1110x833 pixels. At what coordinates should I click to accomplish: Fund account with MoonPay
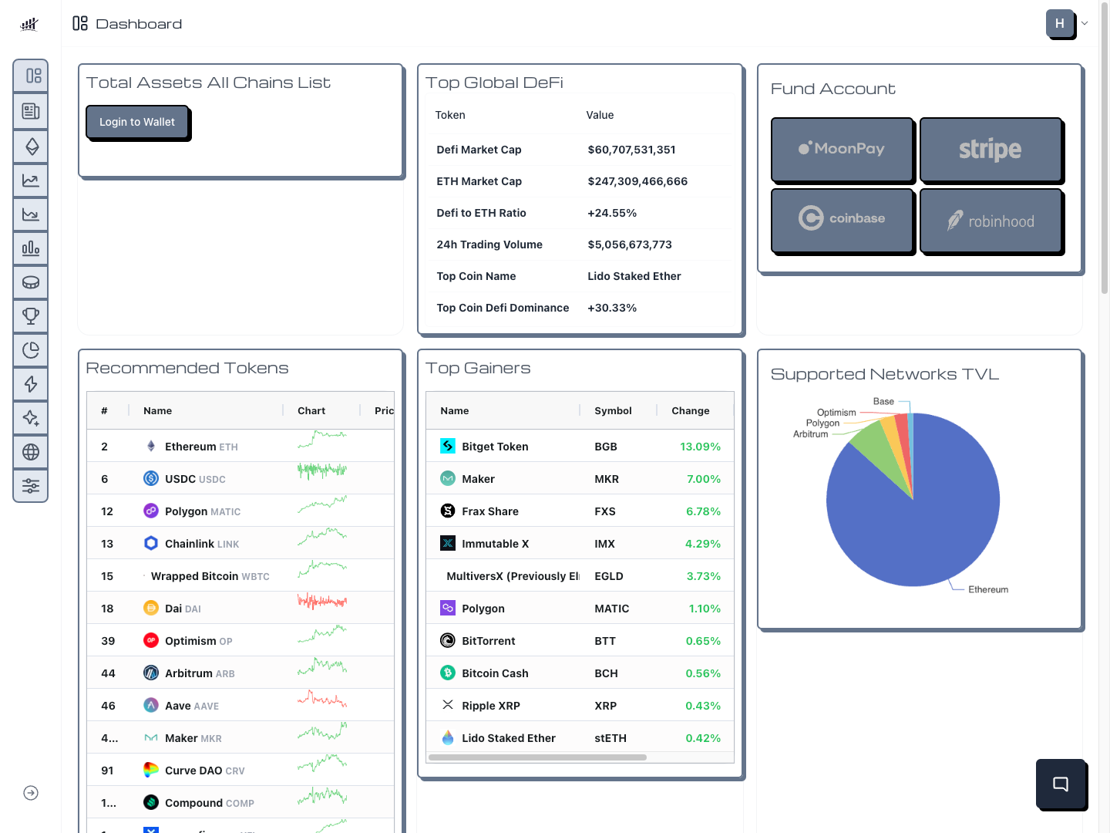click(842, 149)
